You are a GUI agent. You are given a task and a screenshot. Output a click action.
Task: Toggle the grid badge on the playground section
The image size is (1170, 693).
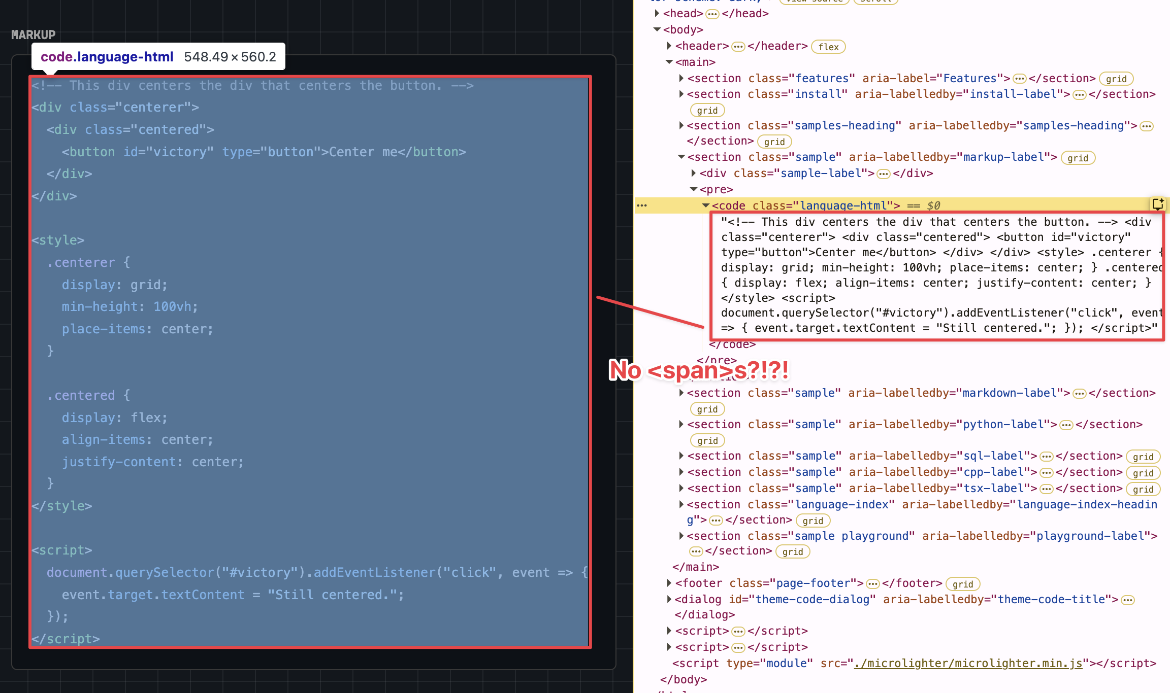click(792, 551)
